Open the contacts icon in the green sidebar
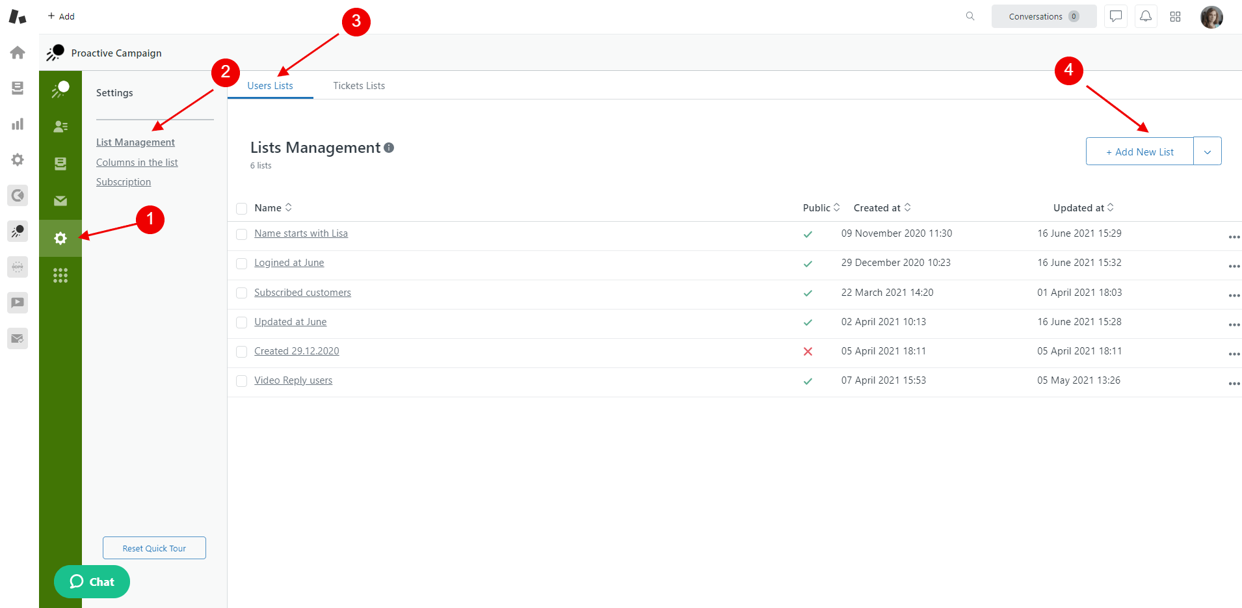Viewport: 1242px width, 608px height. pos(60,127)
